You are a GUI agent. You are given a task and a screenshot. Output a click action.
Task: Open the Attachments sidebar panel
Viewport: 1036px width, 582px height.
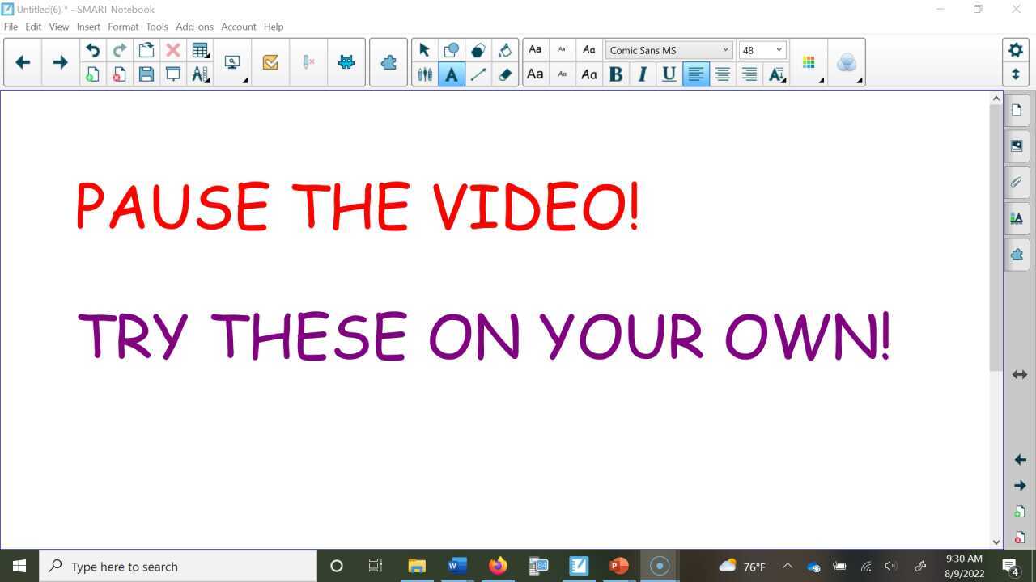coord(1017,182)
